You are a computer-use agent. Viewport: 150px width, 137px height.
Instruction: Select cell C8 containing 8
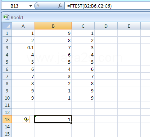pos(83,83)
